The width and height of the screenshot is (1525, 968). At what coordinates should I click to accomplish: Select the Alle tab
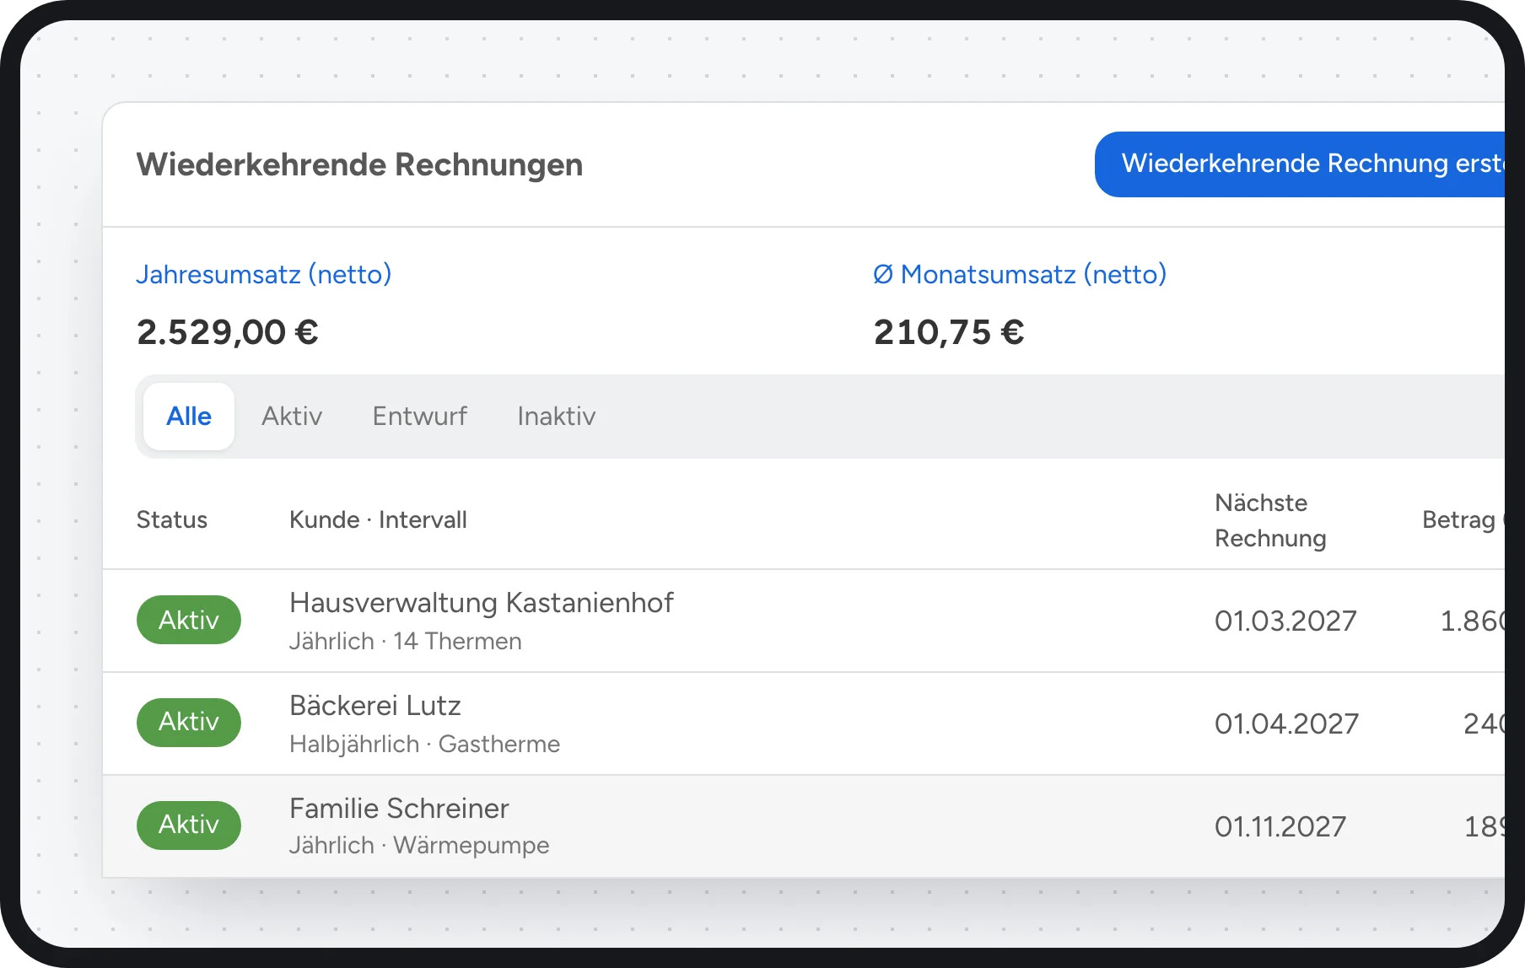(x=189, y=417)
